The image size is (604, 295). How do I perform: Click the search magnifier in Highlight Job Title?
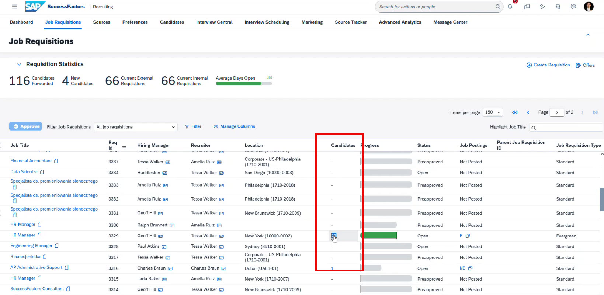point(534,128)
